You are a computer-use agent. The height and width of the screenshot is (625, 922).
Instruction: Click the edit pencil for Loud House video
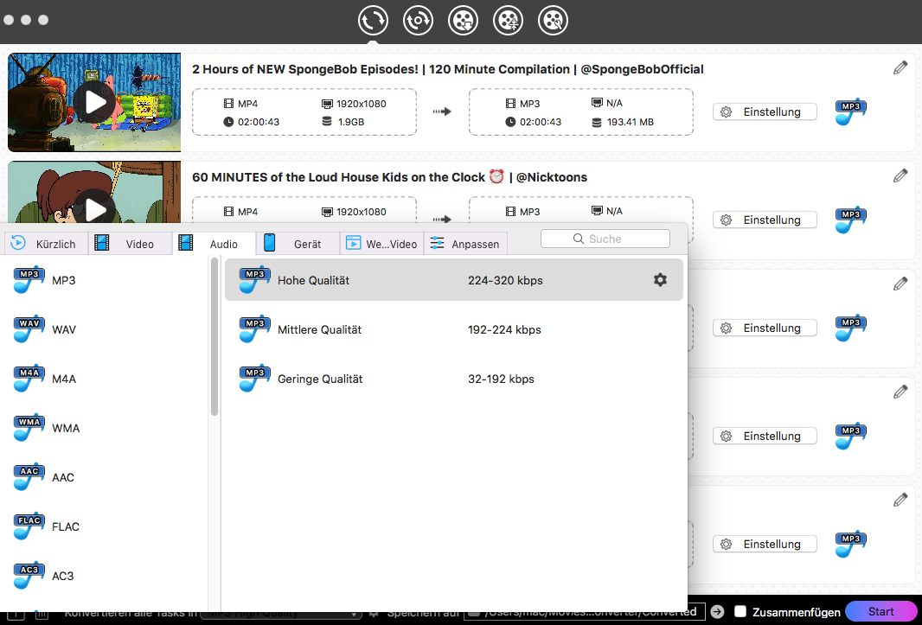point(900,175)
